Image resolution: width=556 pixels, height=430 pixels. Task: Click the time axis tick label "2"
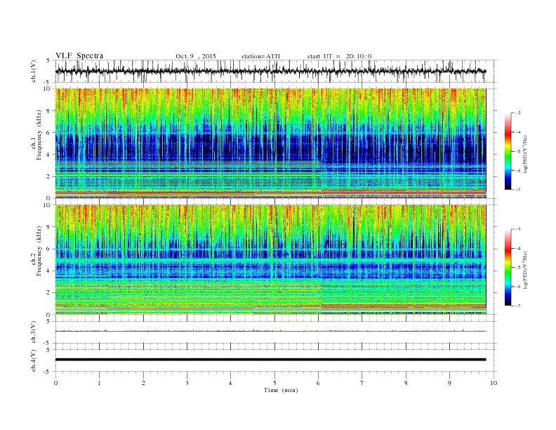[143, 383]
